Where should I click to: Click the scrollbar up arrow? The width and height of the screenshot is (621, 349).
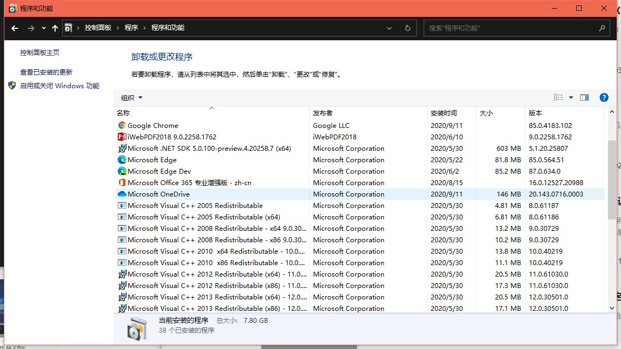(x=612, y=112)
